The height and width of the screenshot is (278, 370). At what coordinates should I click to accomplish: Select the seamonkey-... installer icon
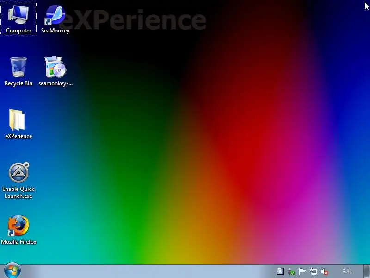click(x=55, y=71)
